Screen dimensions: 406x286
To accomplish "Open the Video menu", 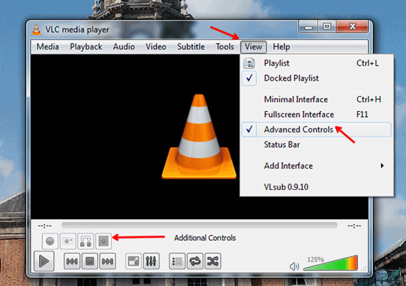I will click(x=156, y=47).
